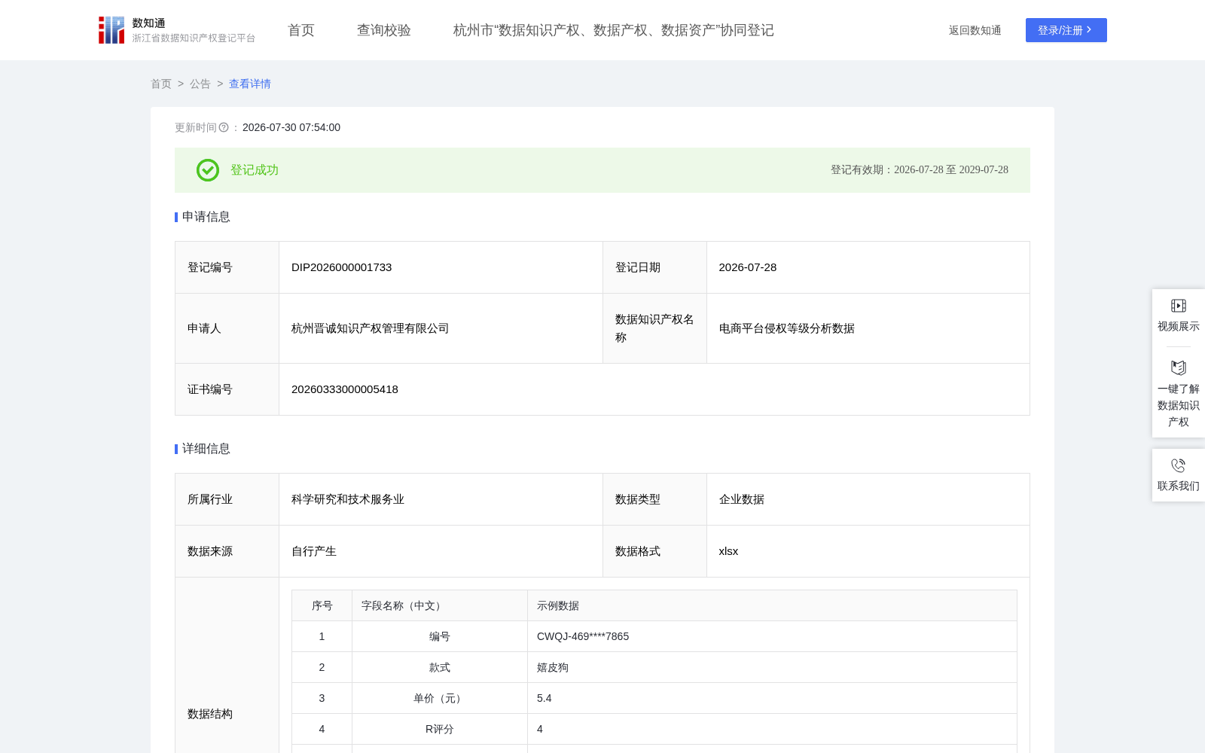Go to 公告 in the breadcrumb
This screenshot has height=753, width=1205.
pyautogui.click(x=200, y=84)
